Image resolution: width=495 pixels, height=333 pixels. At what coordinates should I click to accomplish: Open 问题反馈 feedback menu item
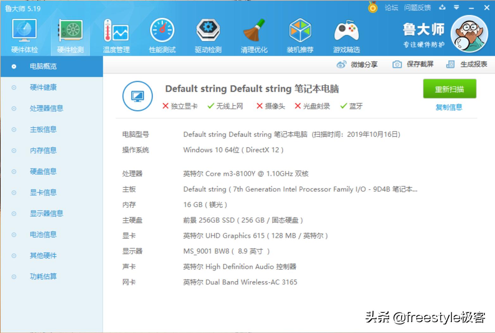click(x=418, y=7)
